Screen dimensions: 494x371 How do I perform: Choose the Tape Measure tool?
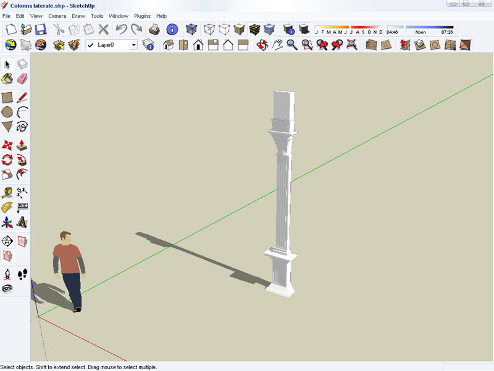click(7, 192)
